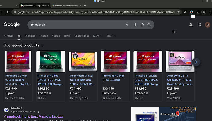Switch to Short videos tab
Image resolution: width=212 pixels, height=121 pixels.
click(82, 36)
